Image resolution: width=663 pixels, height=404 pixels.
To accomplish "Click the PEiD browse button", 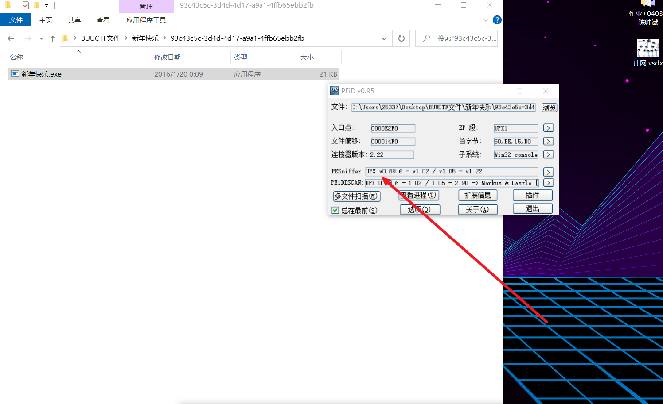I will (x=549, y=108).
